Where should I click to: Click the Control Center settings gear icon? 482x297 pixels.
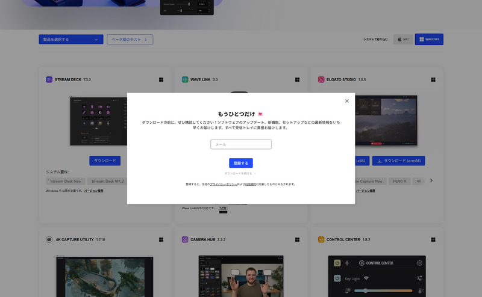click(x=419, y=263)
